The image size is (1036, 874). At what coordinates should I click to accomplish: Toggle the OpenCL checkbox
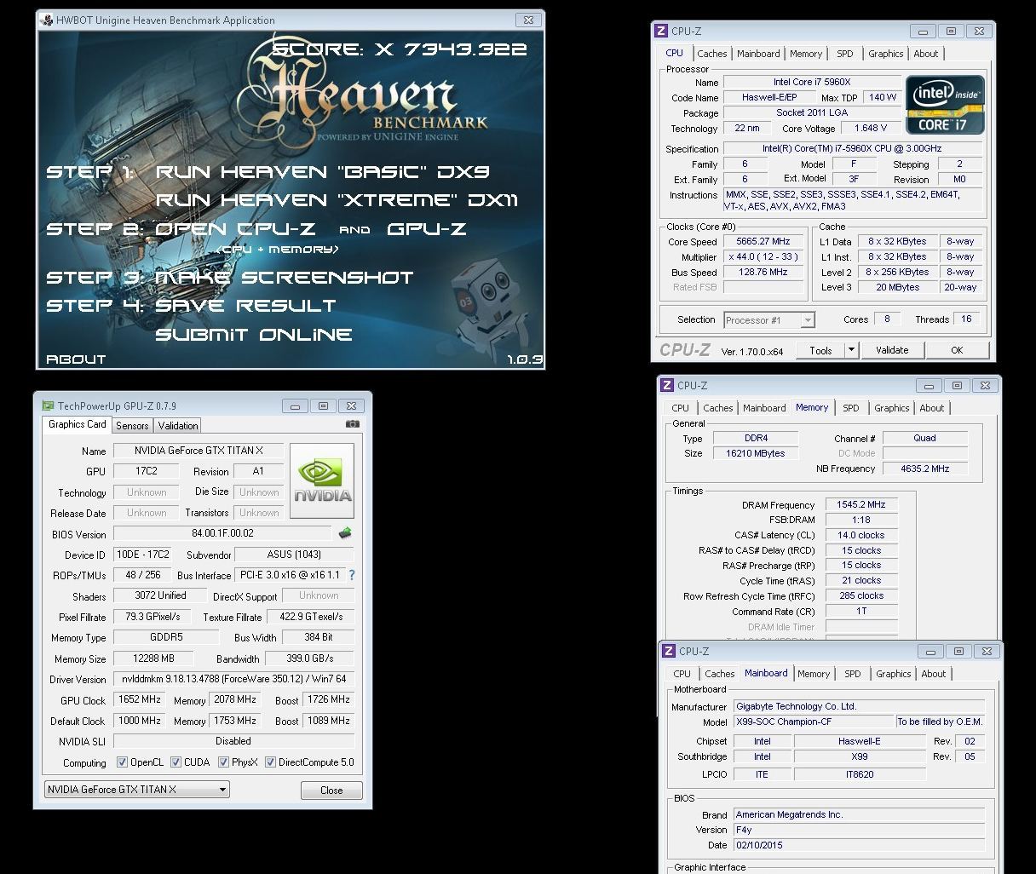(122, 762)
